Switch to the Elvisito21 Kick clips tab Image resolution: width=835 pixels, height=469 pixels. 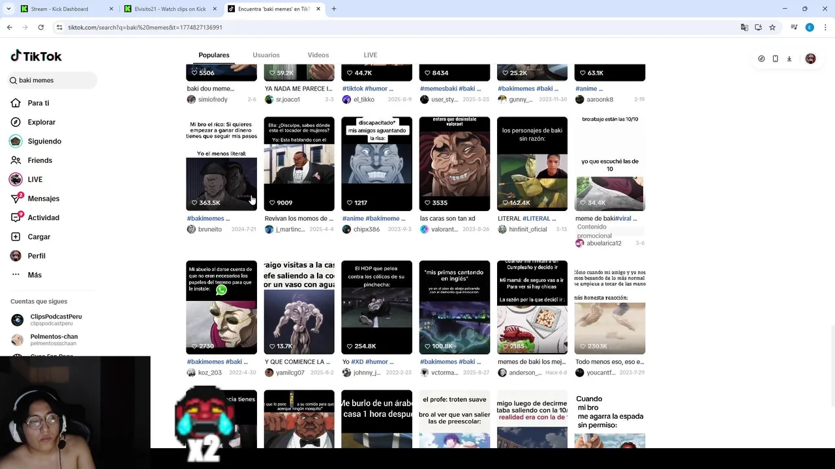pyautogui.click(x=170, y=9)
